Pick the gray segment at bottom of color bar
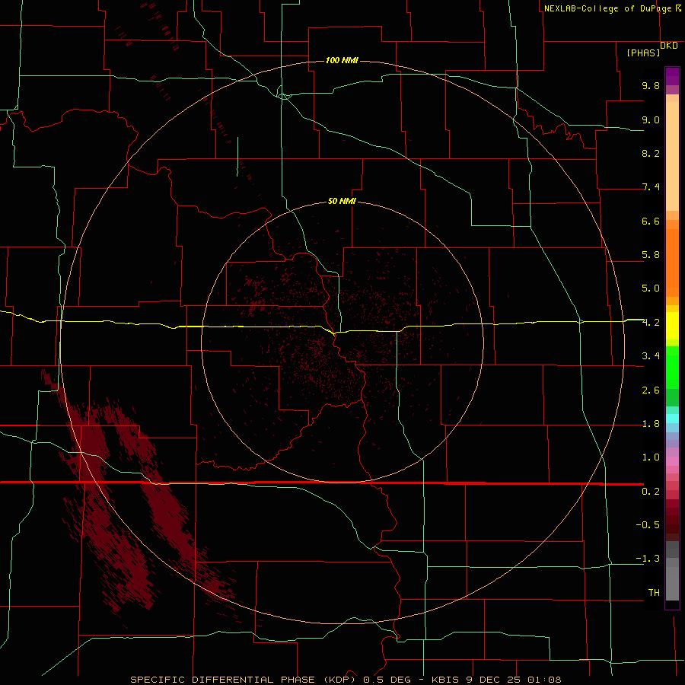The image size is (685, 685). pos(672,581)
